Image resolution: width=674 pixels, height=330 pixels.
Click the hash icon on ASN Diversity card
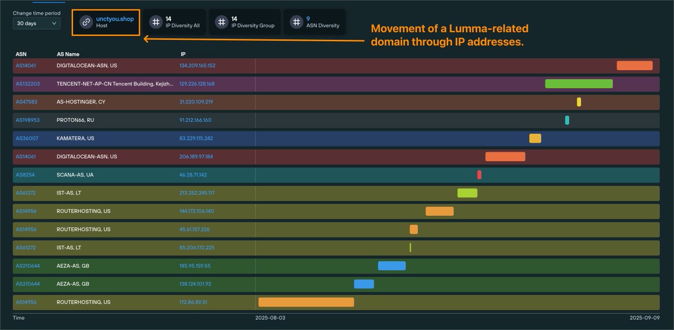(x=296, y=22)
